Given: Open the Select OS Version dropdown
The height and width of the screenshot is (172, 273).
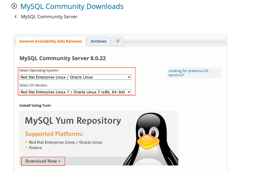Looking at the screenshot, I should click(75, 92).
